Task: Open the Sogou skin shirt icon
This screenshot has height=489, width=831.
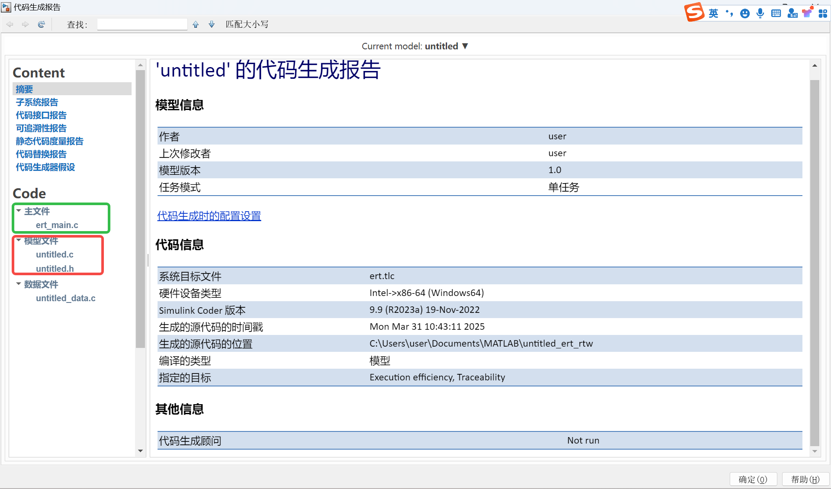Action: 807,13
